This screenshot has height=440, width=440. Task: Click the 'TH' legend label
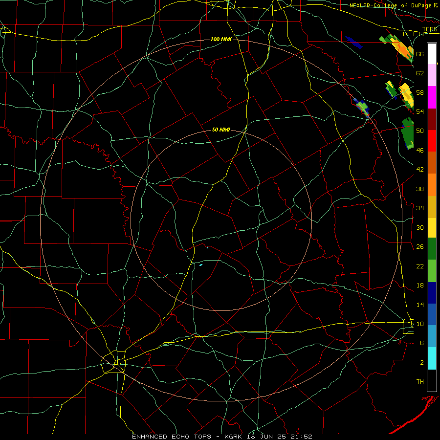[x=420, y=381]
